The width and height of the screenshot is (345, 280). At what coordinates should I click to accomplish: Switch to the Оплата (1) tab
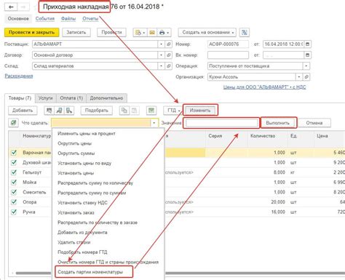click(71, 98)
